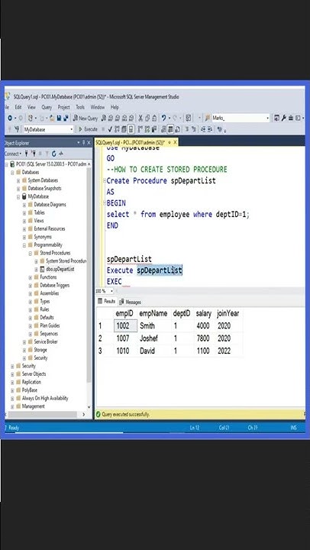This screenshot has width=310, height=550.
Task: Click the empName column header
Action: point(153,314)
